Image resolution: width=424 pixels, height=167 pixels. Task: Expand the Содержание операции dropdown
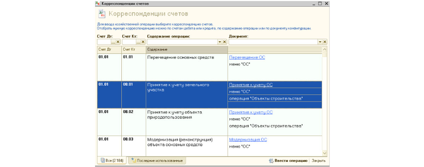coord(219,42)
